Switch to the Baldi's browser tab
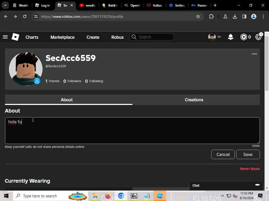269x201 pixels. (110, 5)
